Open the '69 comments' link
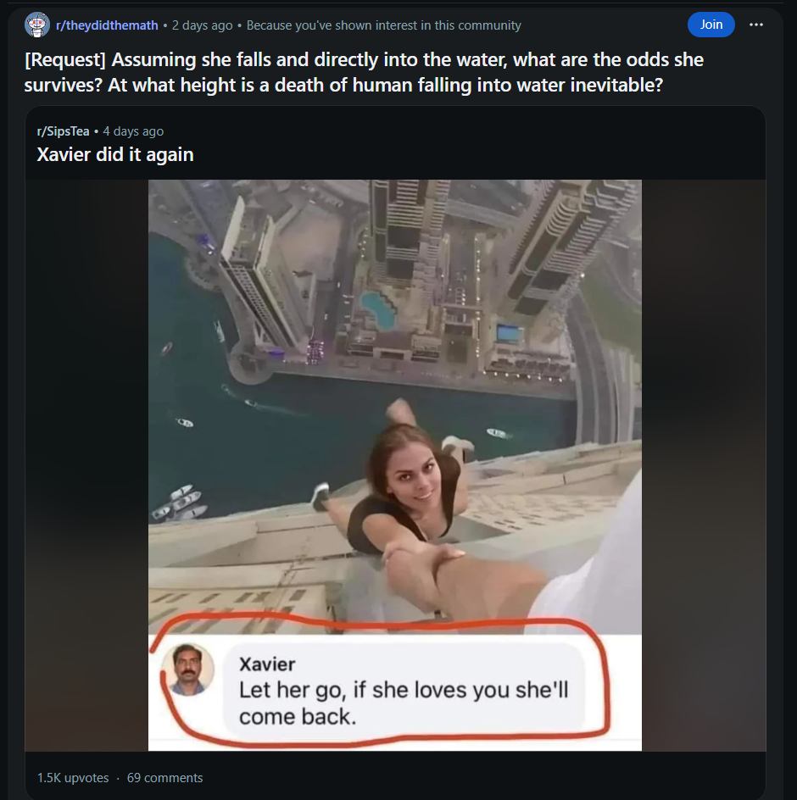 164,777
